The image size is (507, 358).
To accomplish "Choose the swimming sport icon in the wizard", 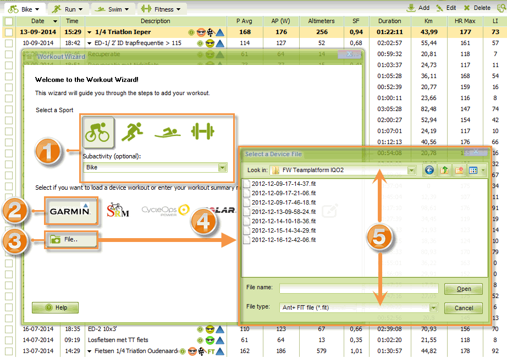I will point(167,133).
